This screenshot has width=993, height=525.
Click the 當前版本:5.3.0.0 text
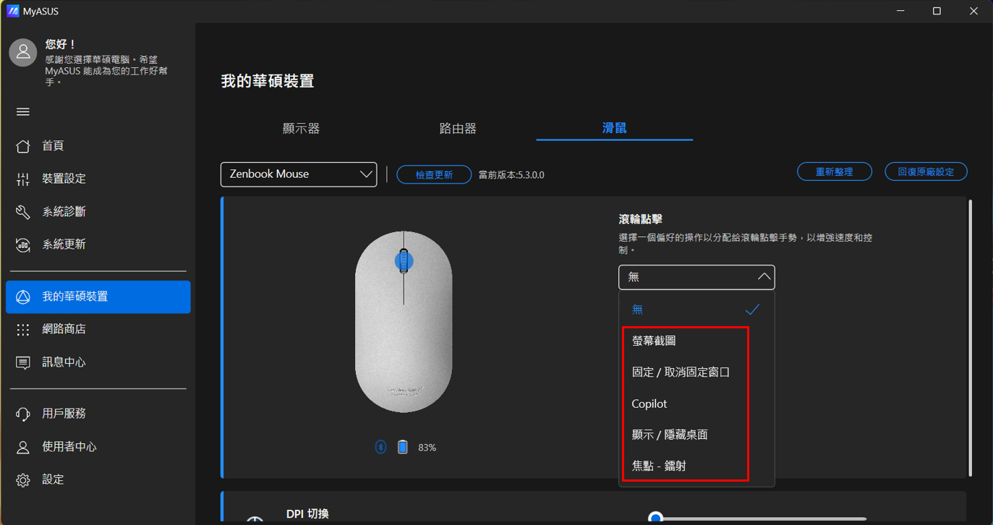tap(511, 175)
